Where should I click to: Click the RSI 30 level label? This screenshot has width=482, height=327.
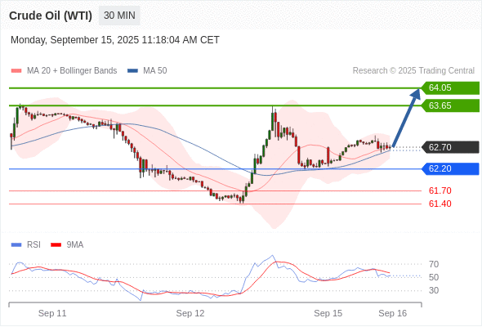coord(434,290)
